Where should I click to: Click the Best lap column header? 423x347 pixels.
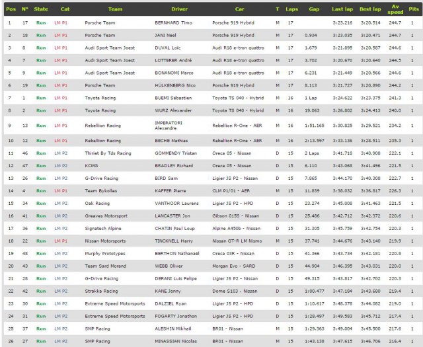click(370, 9)
